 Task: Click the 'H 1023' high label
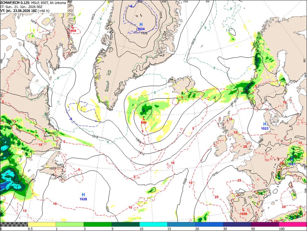point(265,126)
